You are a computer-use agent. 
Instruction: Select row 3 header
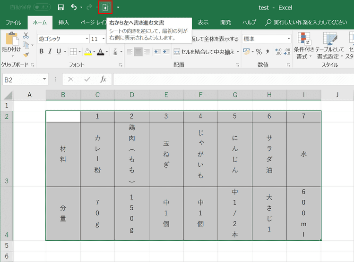[x=7, y=155]
